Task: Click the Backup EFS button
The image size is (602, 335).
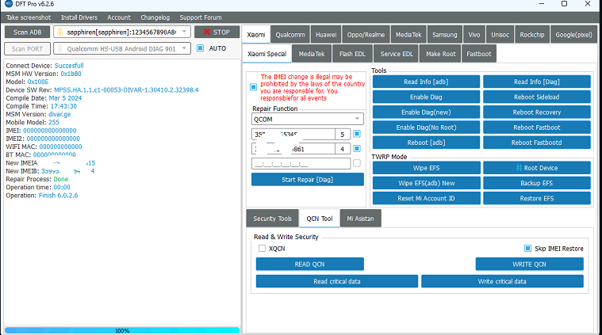Action: tap(537, 183)
